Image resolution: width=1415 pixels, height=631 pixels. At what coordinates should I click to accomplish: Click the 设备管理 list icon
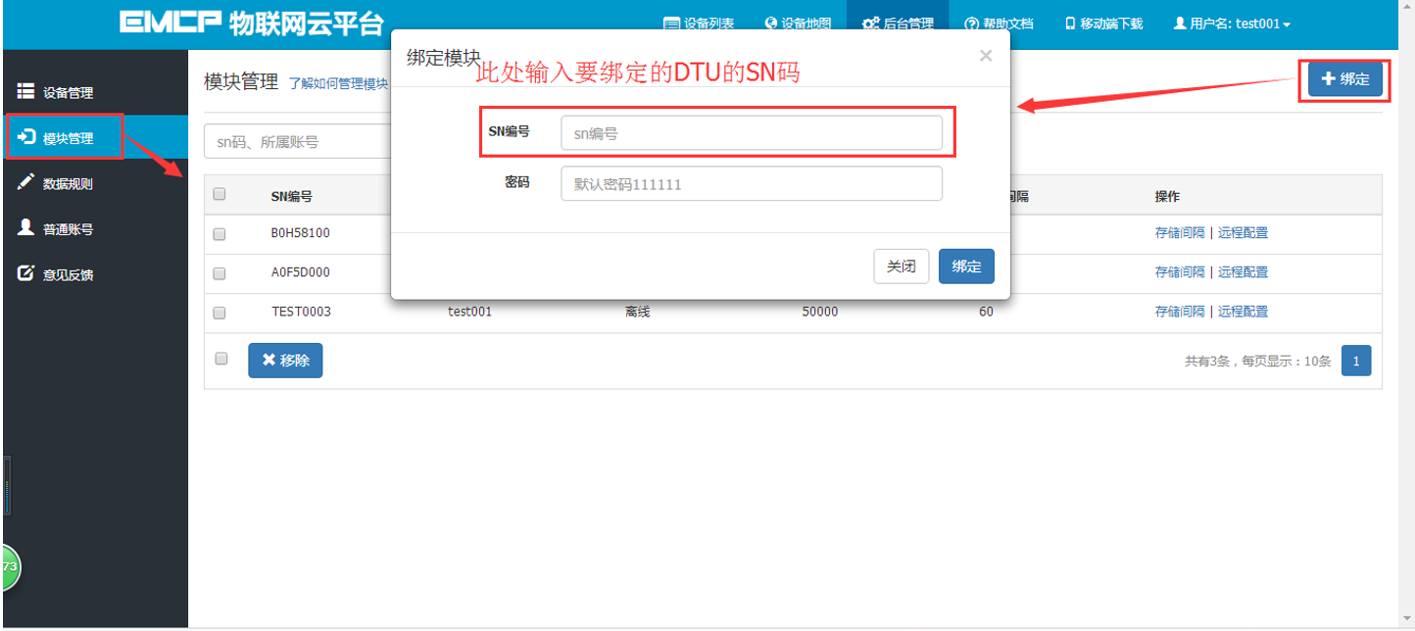26,91
